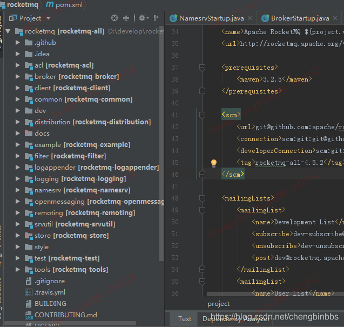Expand the distribution module node

click(x=17, y=122)
